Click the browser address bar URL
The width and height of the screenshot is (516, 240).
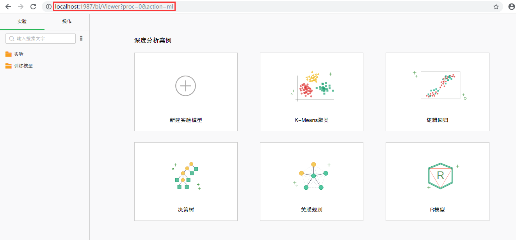point(114,6)
